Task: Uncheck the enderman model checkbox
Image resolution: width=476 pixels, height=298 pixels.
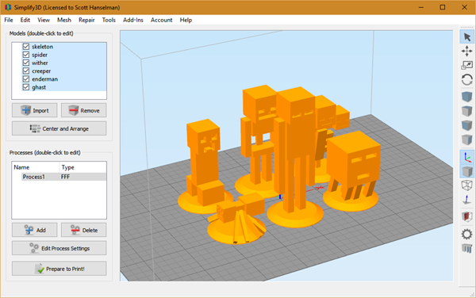Action: click(x=26, y=79)
